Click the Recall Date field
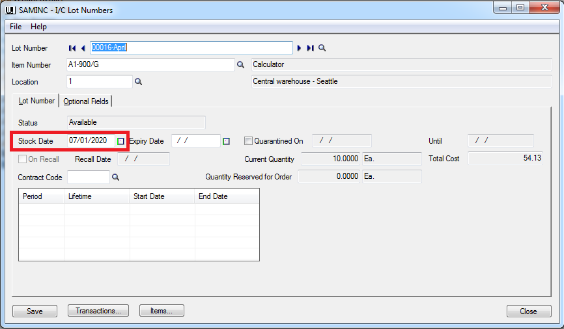564x329 pixels. tap(143, 159)
